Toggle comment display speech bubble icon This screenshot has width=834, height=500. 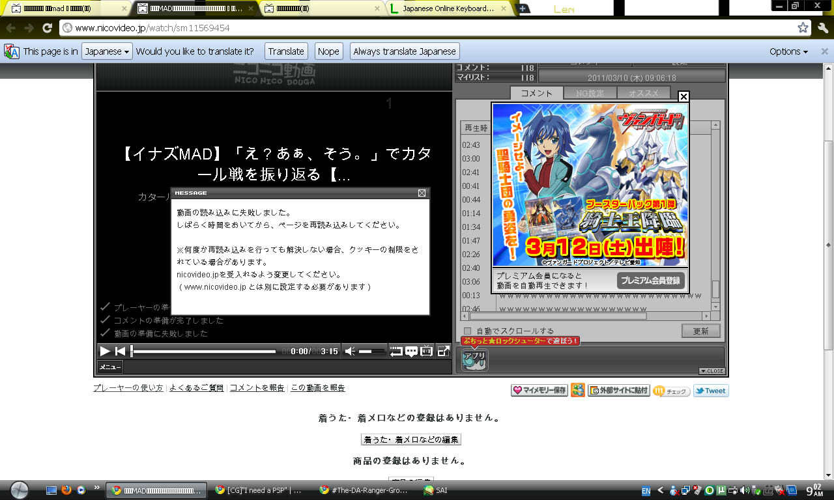pos(412,352)
